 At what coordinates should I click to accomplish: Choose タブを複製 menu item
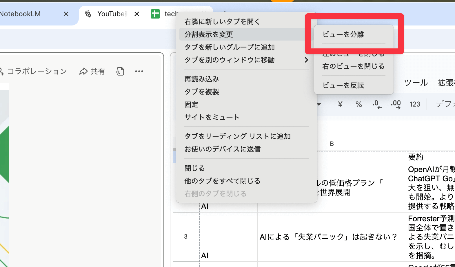coord(246,92)
